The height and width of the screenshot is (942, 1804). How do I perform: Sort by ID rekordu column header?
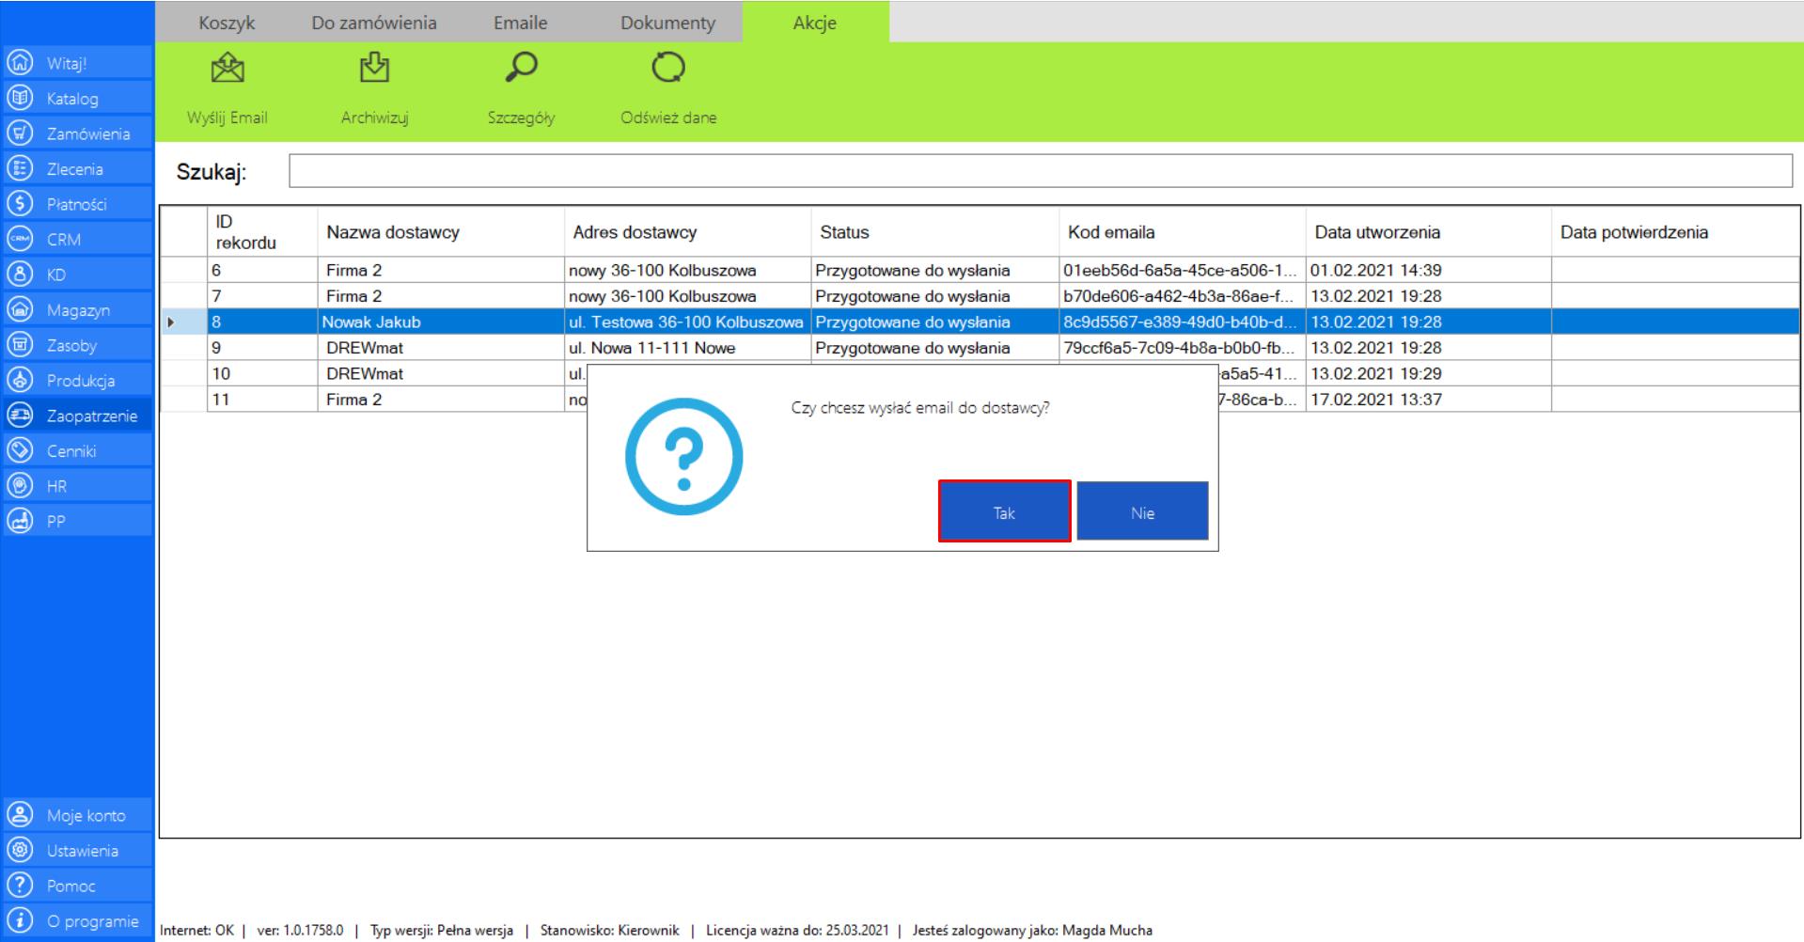[x=262, y=232]
